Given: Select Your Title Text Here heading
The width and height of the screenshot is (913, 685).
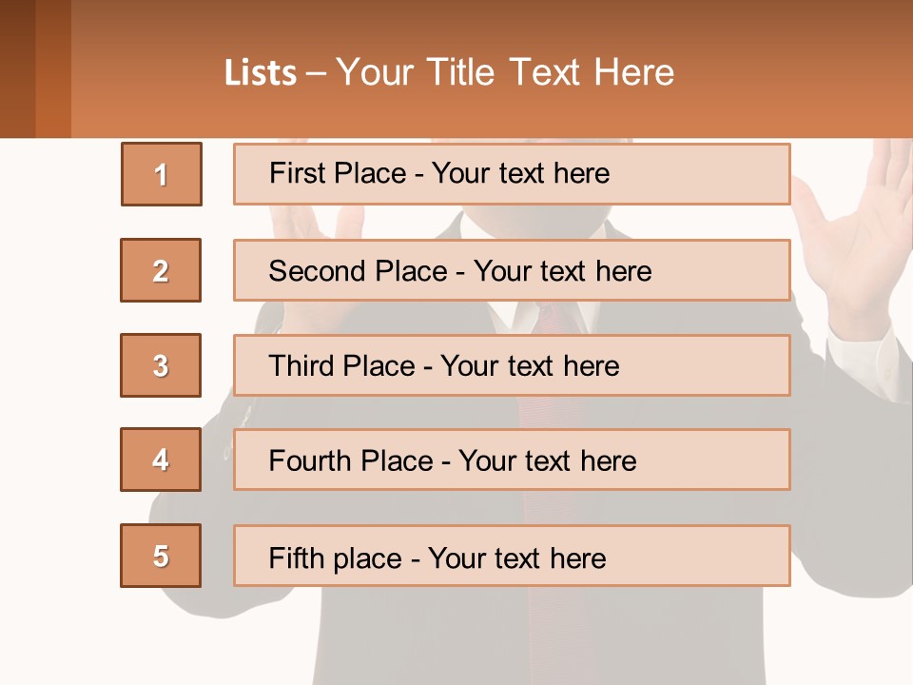Looking at the screenshot, I should tap(505, 72).
